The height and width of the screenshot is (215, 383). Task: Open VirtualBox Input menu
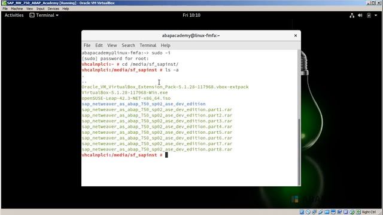click(40, 9)
